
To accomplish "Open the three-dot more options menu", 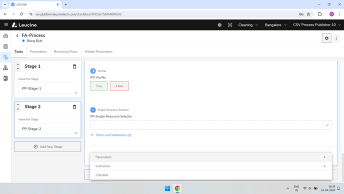I will coord(336,38).
